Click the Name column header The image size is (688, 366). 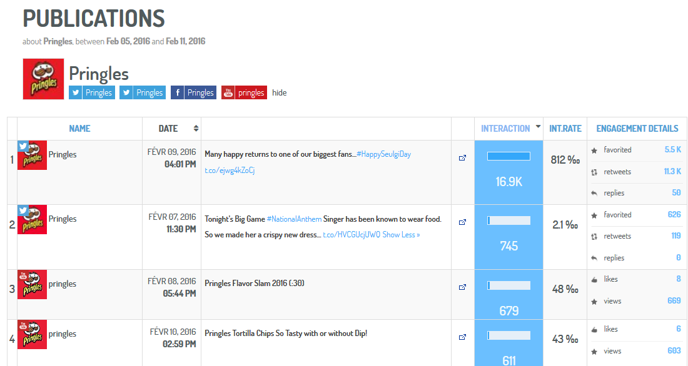(x=79, y=129)
